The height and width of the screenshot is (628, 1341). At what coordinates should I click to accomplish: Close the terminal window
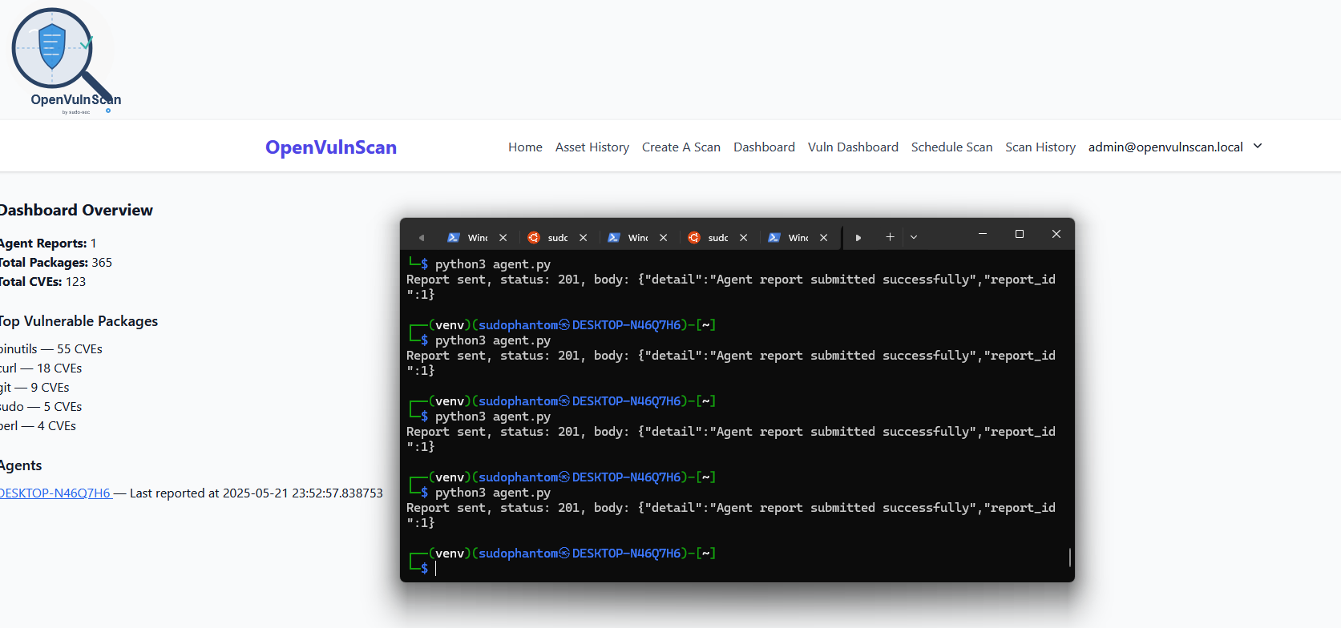pos(1056,234)
